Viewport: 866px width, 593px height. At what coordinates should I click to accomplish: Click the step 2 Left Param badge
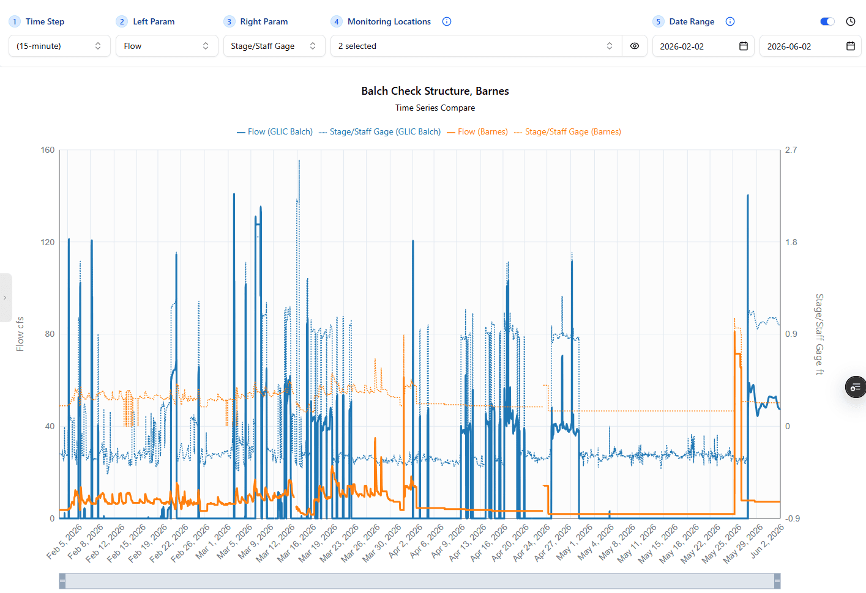click(122, 21)
